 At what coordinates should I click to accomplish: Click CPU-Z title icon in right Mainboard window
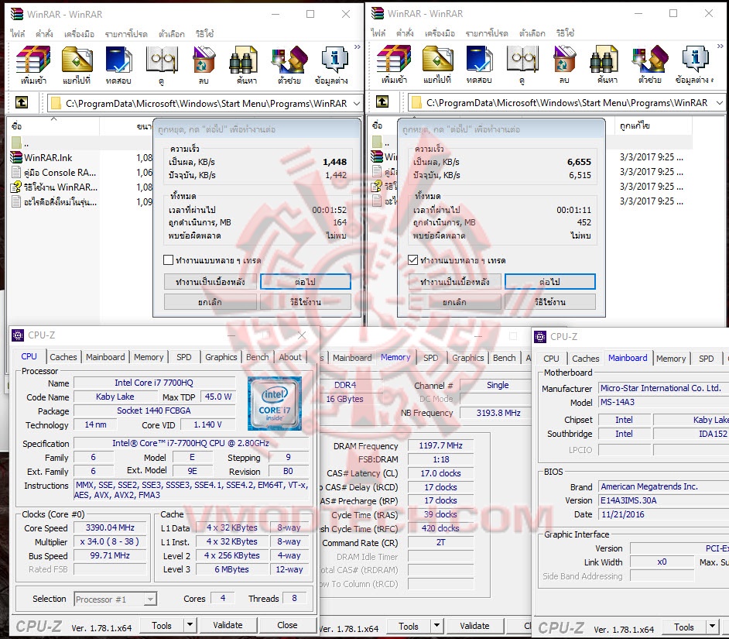[540, 336]
